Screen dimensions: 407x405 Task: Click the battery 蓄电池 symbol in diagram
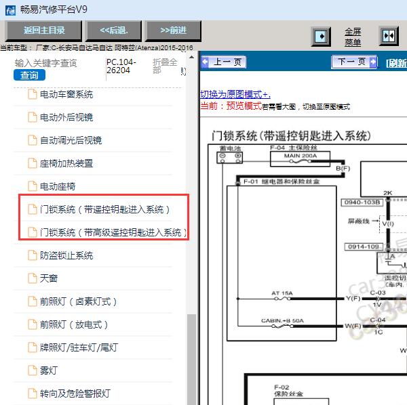click(x=230, y=157)
